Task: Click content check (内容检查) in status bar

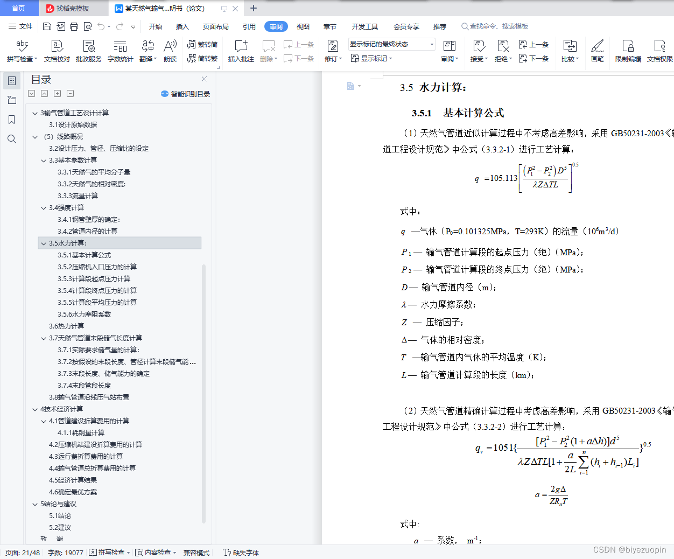Action: 156,553
